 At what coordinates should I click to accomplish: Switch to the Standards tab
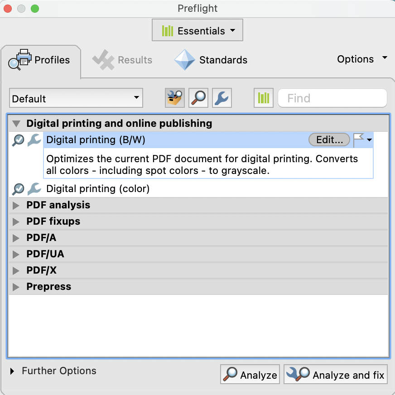click(x=211, y=60)
